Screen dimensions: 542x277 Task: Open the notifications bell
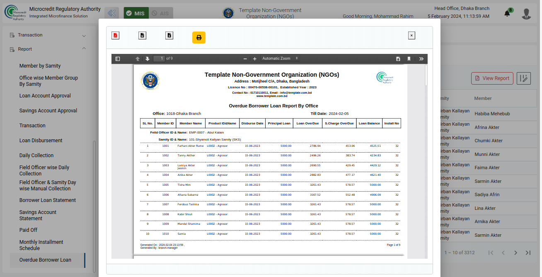tap(507, 13)
